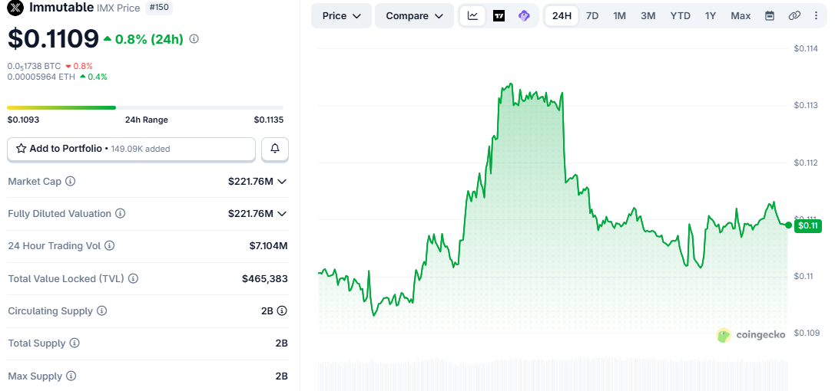Open info icon next to 24h percentage
Image resolution: width=835 pixels, height=391 pixels.
point(194,39)
